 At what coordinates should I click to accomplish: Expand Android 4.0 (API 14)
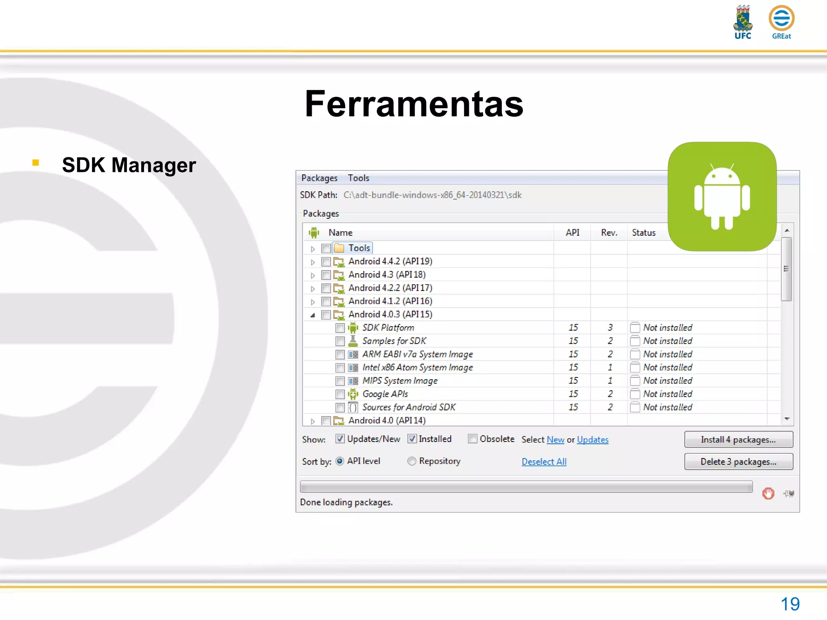pyautogui.click(x=313, y=421)
